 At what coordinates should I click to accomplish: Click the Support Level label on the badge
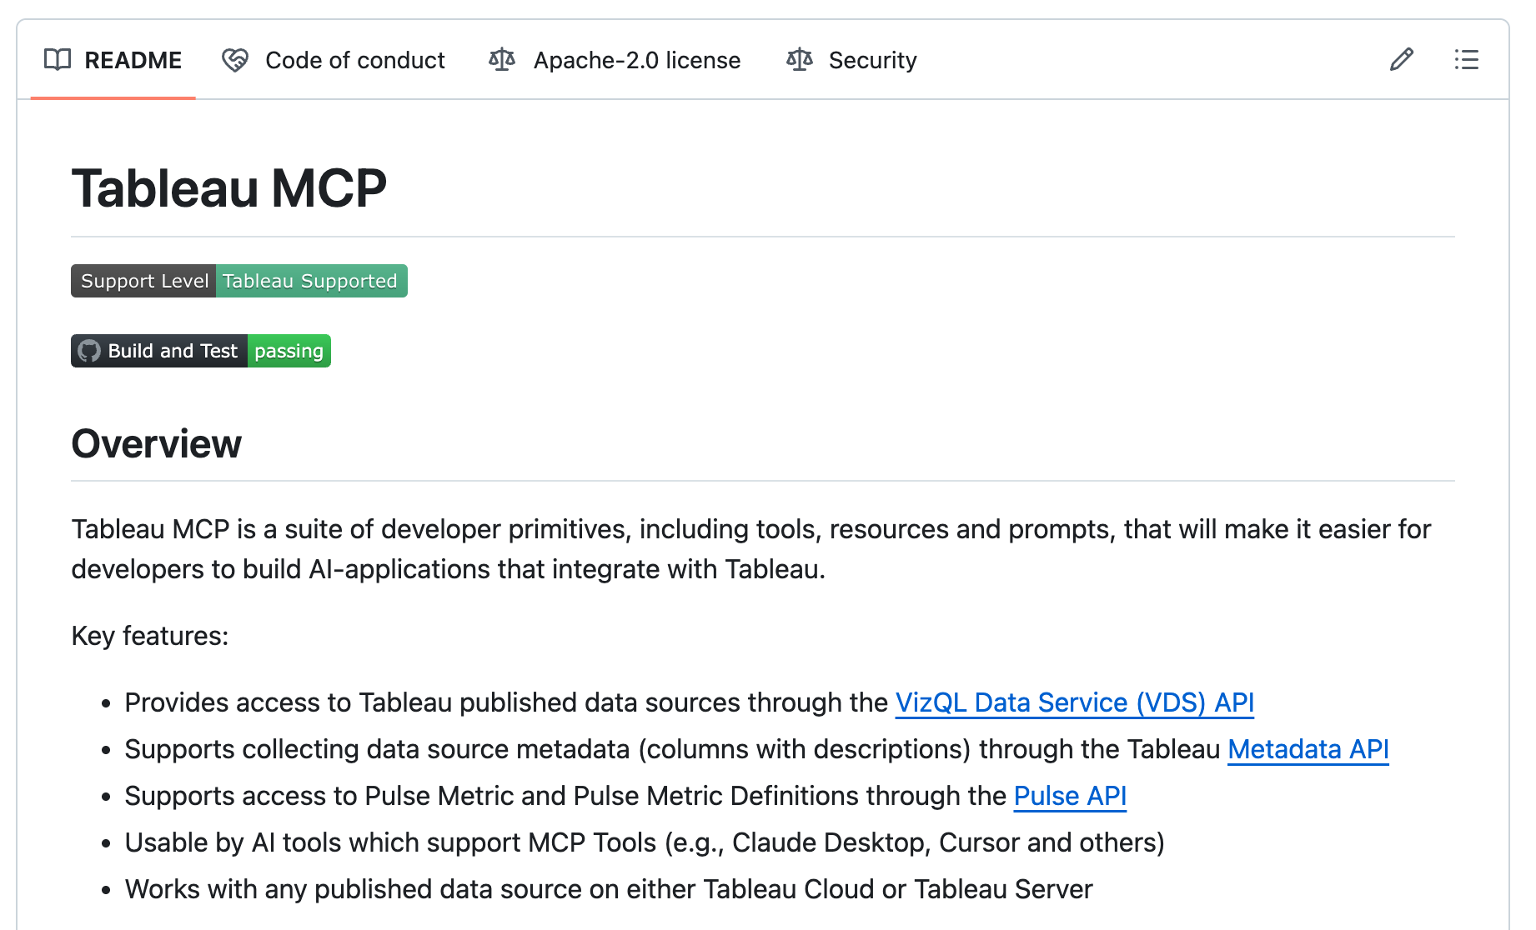[x=143, y=281]
